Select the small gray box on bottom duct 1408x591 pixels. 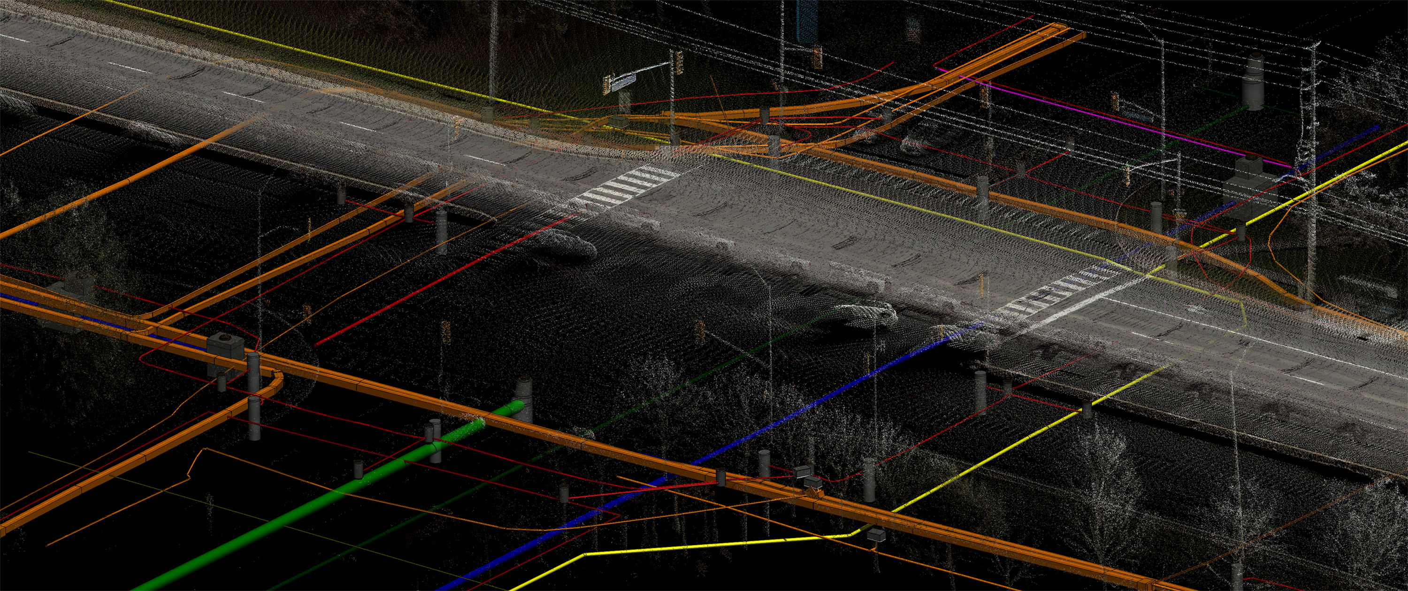click(876, 534)
